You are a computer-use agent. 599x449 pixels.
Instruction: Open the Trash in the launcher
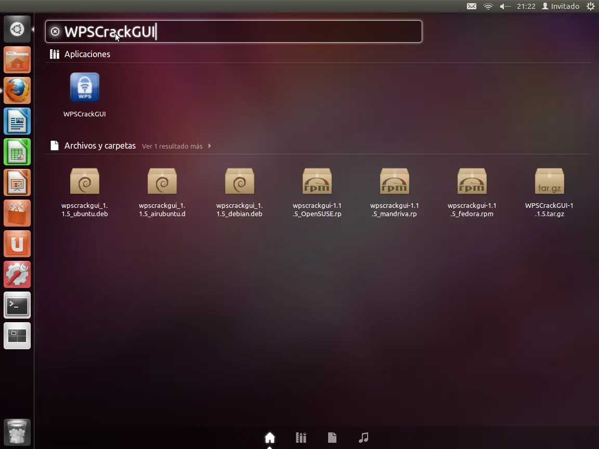17,432
